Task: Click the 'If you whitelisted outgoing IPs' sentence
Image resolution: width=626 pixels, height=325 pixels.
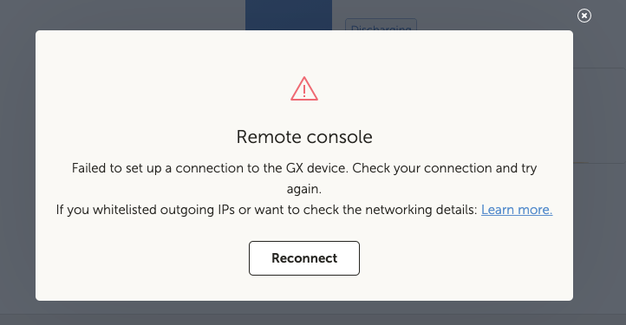Action: click(146, 210)
